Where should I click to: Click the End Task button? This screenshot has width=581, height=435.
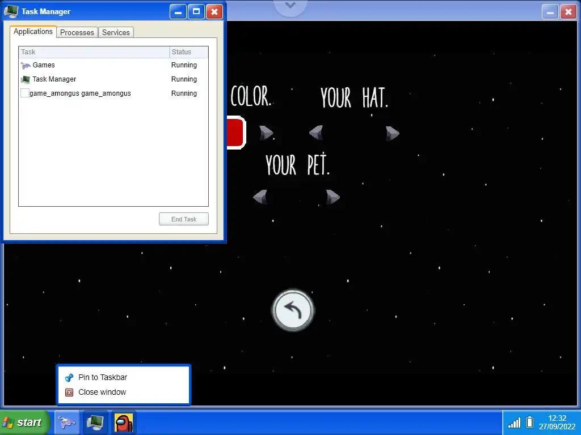pyautogui.click(x=184, y=219)
